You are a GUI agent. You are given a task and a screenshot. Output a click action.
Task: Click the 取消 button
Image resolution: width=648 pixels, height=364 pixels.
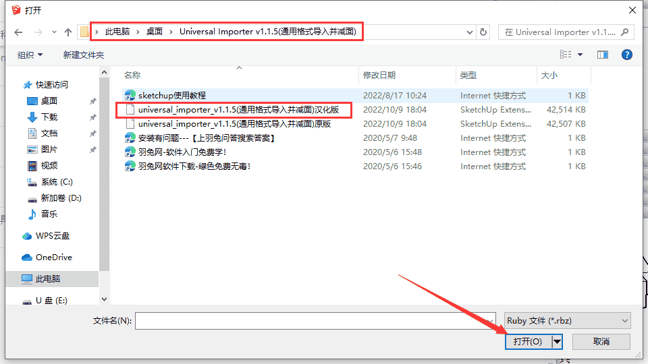pos(601,342)
